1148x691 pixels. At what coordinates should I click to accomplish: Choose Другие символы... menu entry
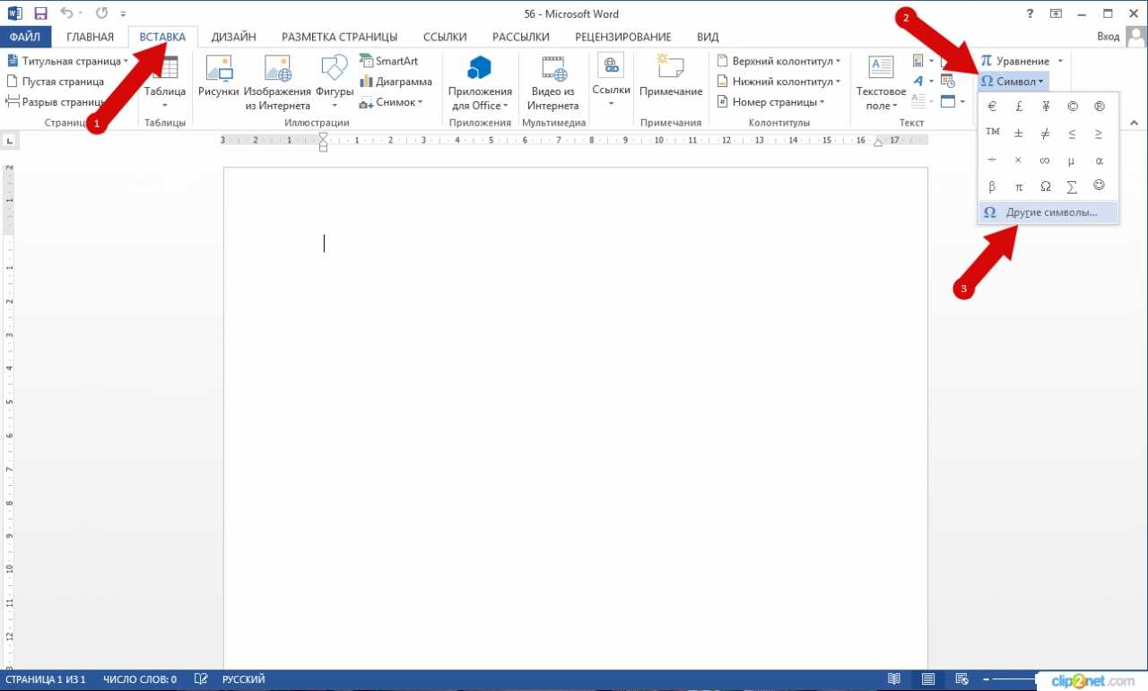pyautogui.click(x=1048, y=212)
